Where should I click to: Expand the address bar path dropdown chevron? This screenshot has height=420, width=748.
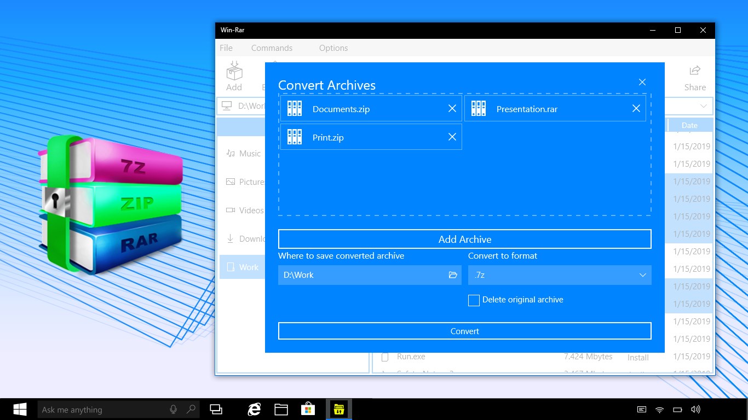[704, 106]
